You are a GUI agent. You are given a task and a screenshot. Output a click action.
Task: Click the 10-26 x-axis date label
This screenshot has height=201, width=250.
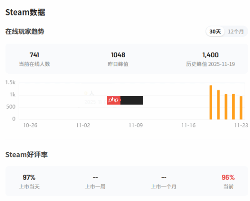point(30,126)
